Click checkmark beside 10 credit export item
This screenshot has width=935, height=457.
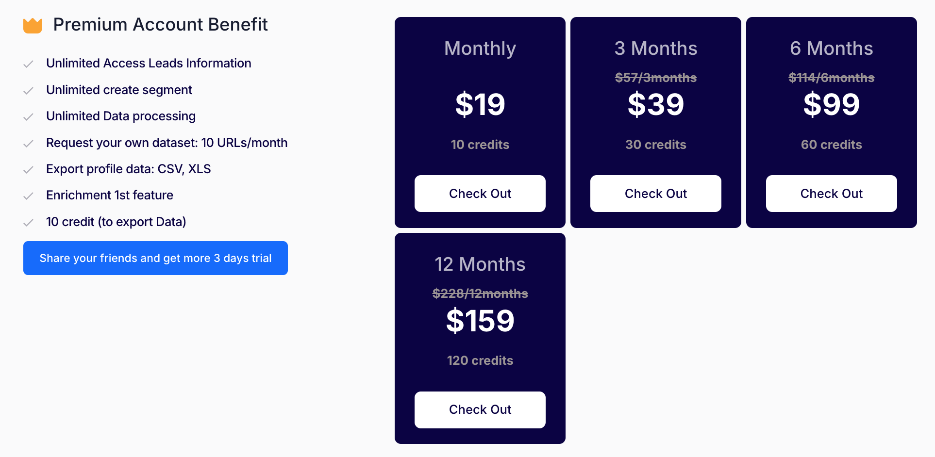[x=29, y=223]
